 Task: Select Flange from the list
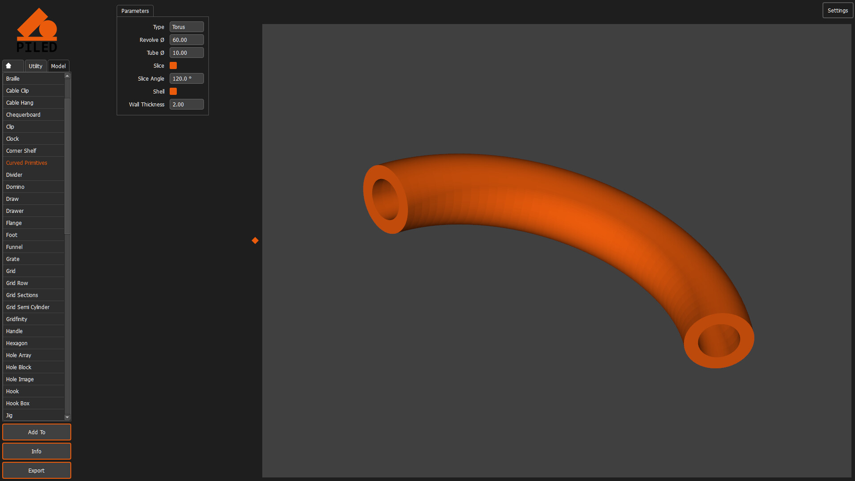(33, 223)
